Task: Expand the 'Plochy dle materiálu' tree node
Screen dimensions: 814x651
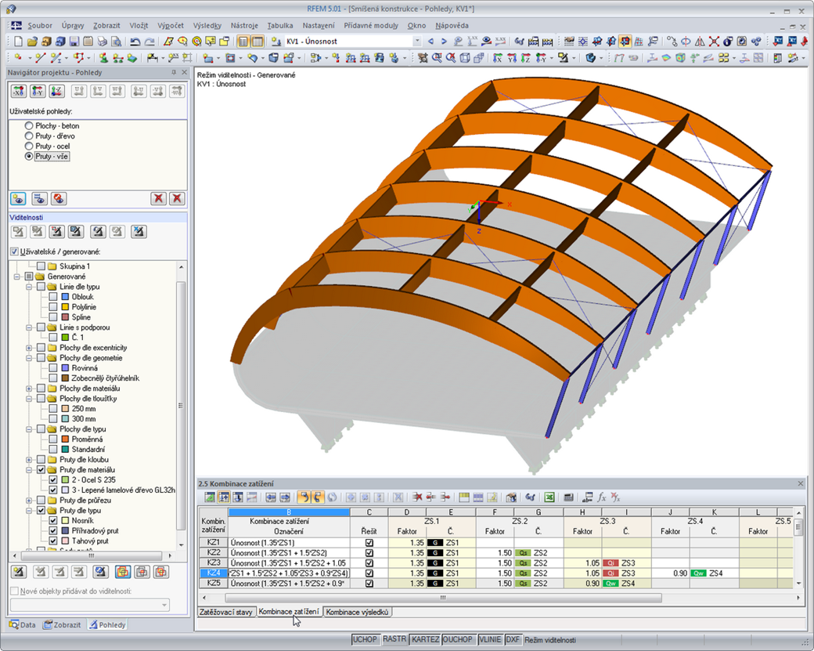Action: pos(30,389)
